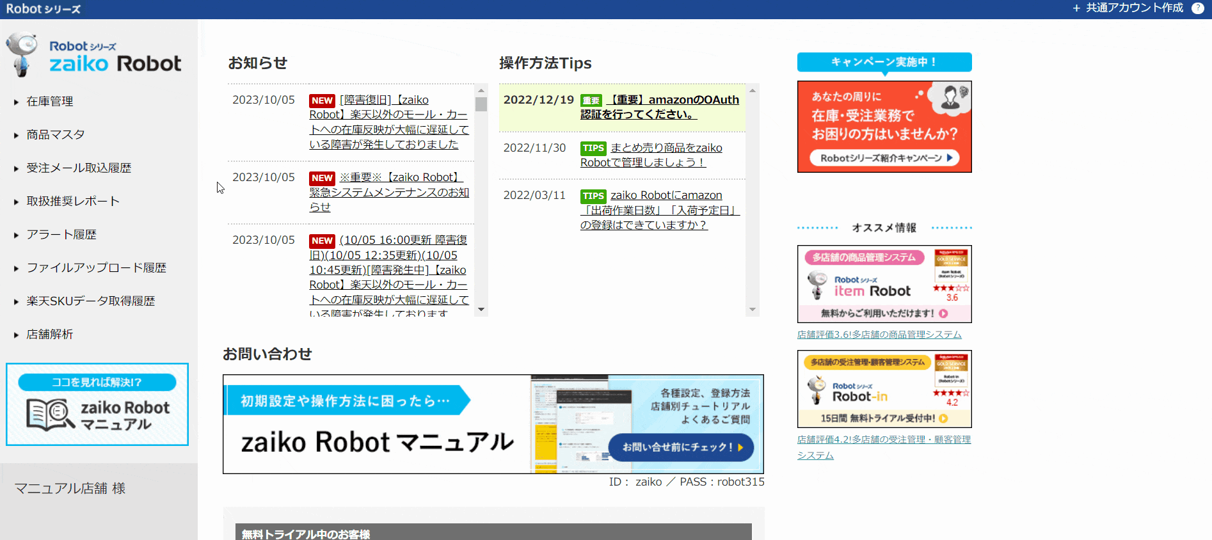Click the plus icon beside 共通アカウント作成
Viewport: 1212px width, 540px height.
[1076, 8]
